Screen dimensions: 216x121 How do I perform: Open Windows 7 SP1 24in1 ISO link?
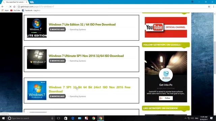click(89, 89)
